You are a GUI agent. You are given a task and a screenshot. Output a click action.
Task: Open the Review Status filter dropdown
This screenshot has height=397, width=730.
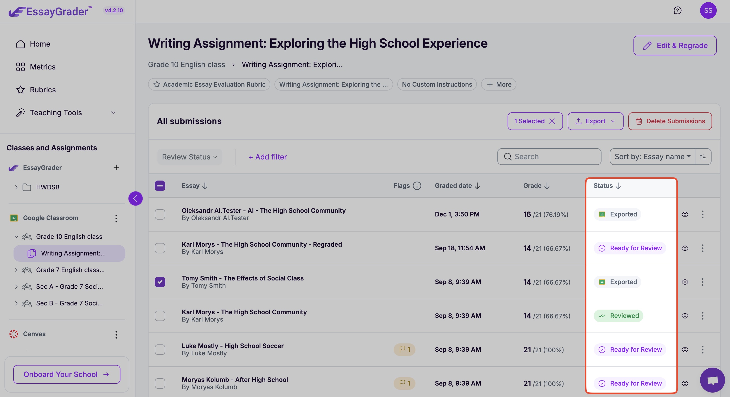[x=190, y=157]
